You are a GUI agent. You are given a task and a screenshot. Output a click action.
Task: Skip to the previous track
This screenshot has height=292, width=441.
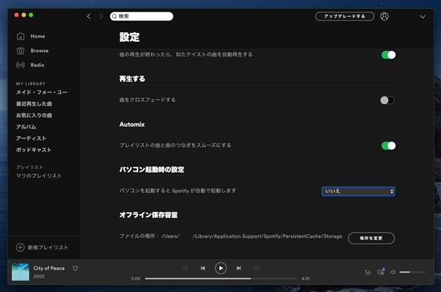[x=203, y=269]
